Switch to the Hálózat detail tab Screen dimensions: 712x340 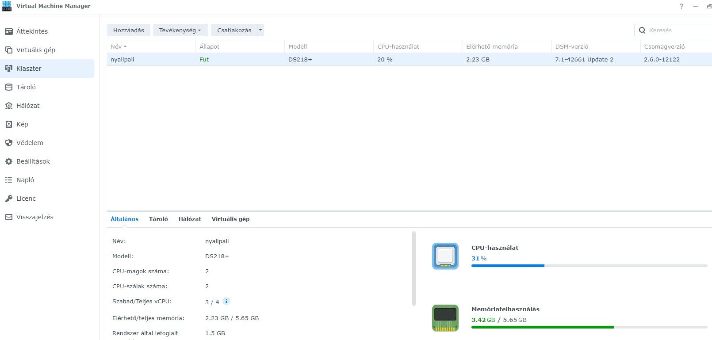click(190, 219)
